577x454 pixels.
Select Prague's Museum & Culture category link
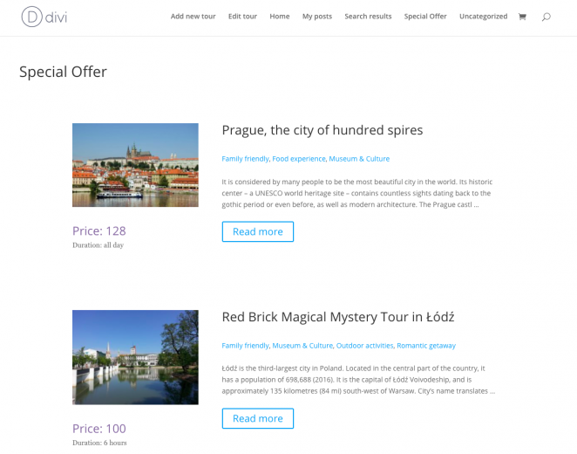pyautogui.click(x=359, y=159)
